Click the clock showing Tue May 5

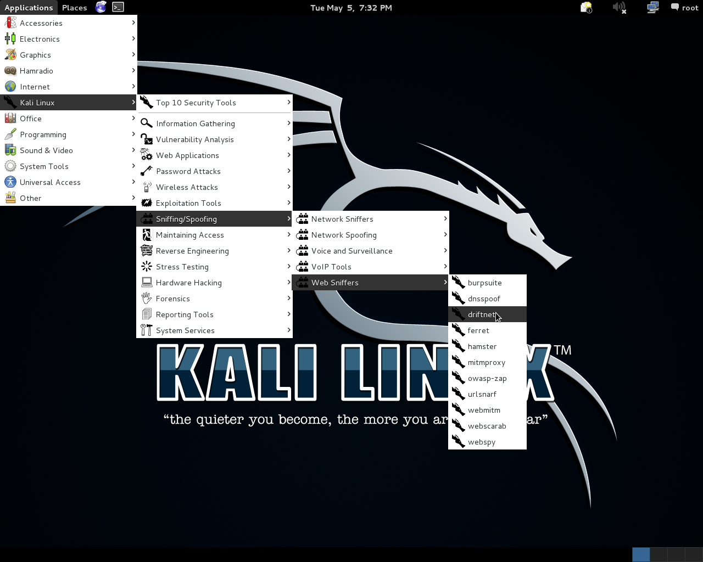(351, 8)
